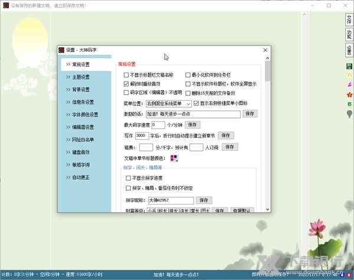Save the 写作 3000 字 chapter setting

click(226, 136)
